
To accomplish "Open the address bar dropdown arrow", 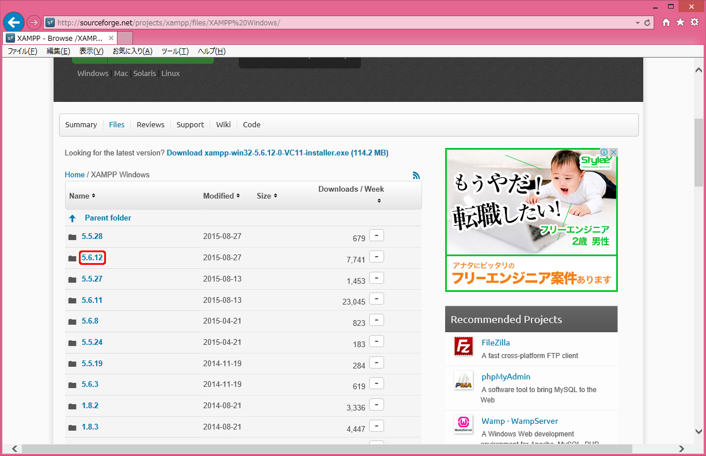I will 637,23.
